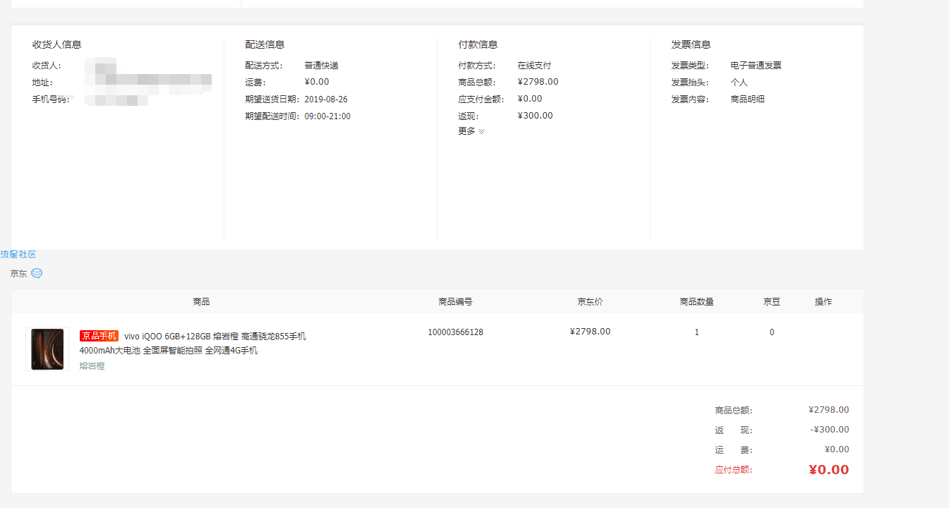Click the 在线支付 payment method value
Viewport: 949px width, 508px height.
[534, 66]
